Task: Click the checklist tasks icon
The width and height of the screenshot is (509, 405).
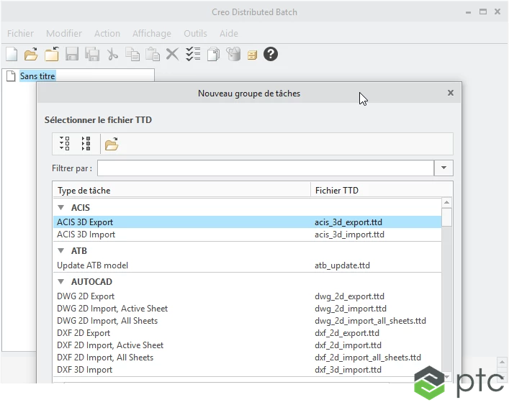Action: click(x=193, y=54)
